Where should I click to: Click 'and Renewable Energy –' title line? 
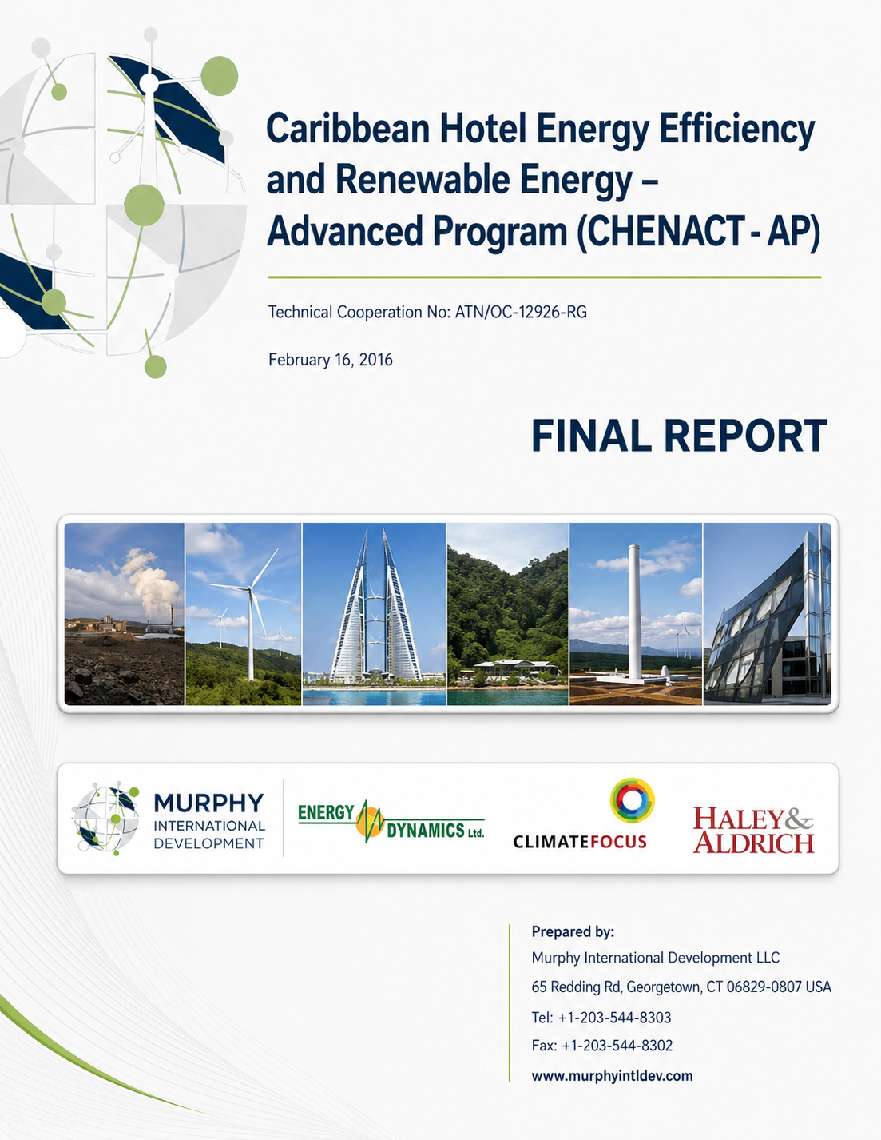[462, 180]
